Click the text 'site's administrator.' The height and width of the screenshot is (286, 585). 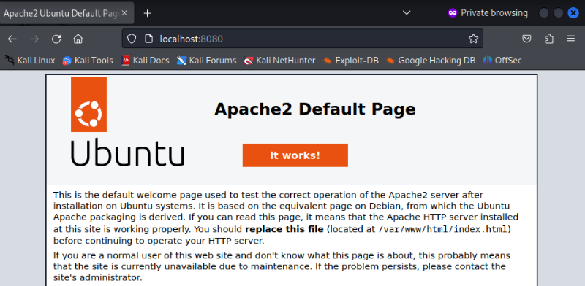98,278
